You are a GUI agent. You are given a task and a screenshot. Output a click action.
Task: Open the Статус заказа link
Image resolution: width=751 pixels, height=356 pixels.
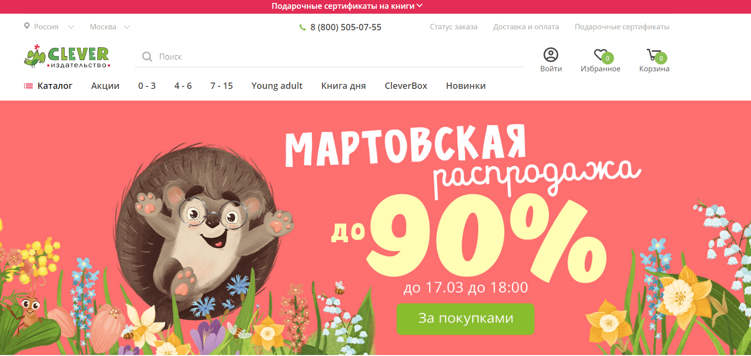point(454,27)
